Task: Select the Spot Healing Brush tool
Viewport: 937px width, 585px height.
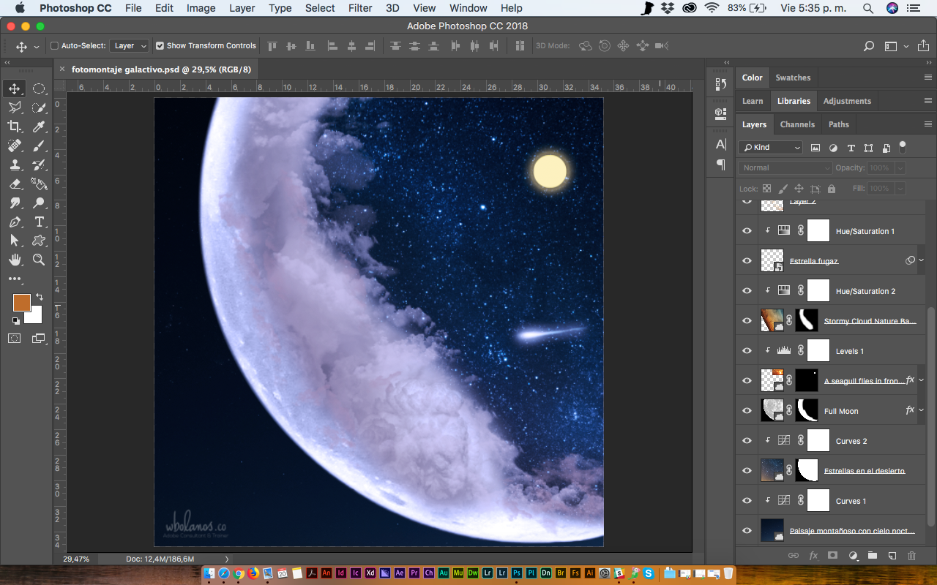Action: pos(15,146)
